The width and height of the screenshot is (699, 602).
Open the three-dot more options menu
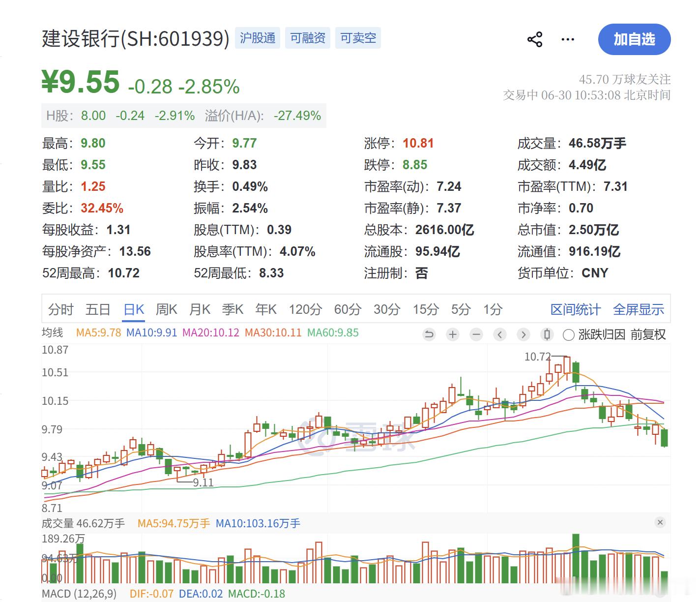click(568, 39)
